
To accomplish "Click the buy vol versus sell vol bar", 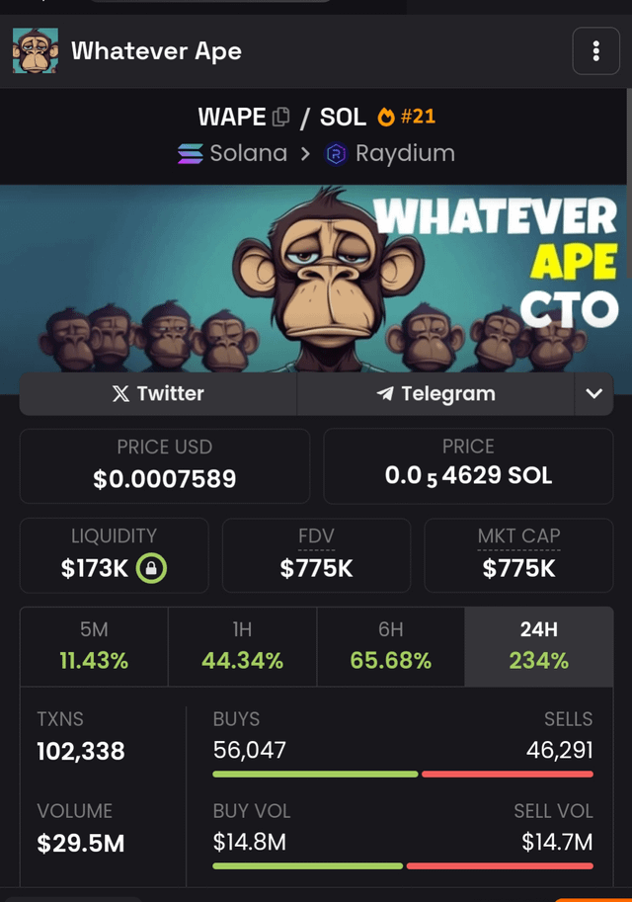I will click(x=403, y=865).
